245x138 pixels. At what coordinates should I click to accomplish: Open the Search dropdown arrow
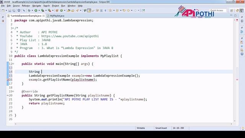coord(80,10)
